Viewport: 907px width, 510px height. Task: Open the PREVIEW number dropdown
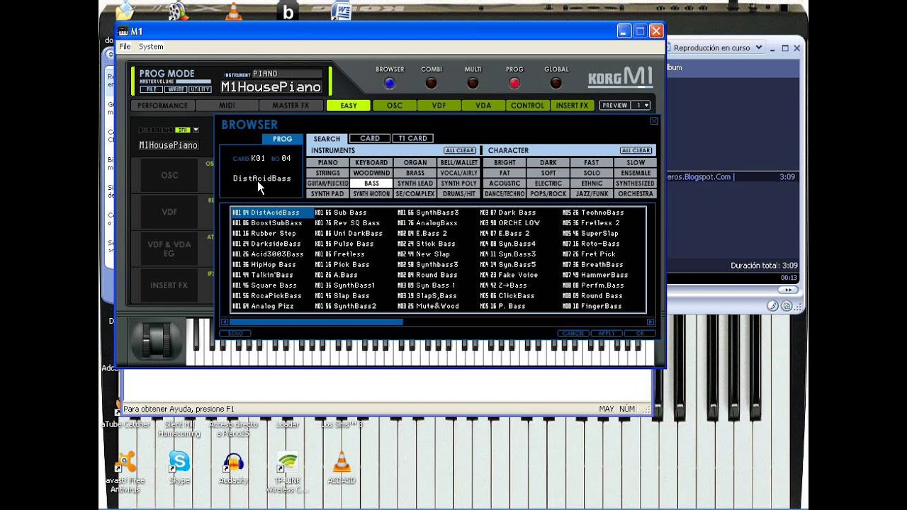click(642, 106)
